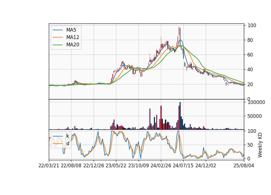Click the price axis value 80

(x=250, y=40)
